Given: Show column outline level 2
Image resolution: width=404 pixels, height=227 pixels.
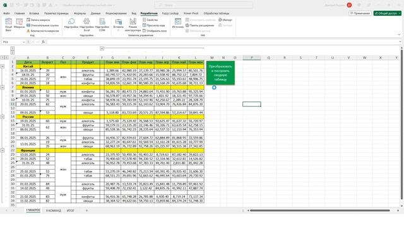Looking at the screenshot, I should [x=13, y=52].
